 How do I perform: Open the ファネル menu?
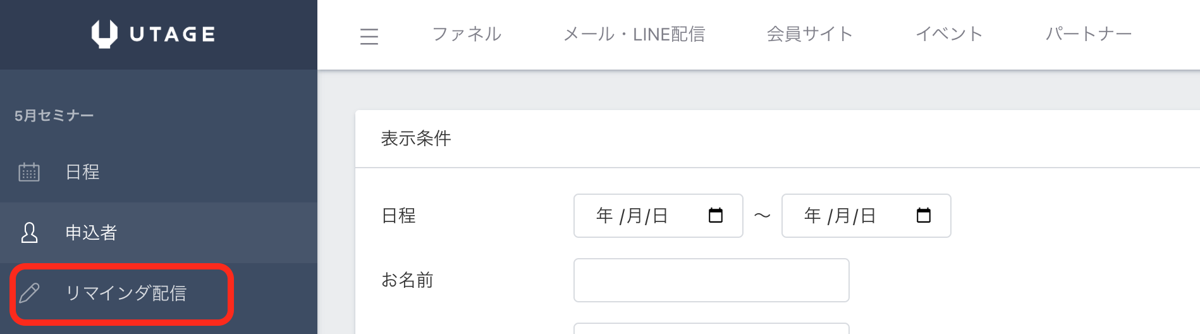click(x=467, y=34)
